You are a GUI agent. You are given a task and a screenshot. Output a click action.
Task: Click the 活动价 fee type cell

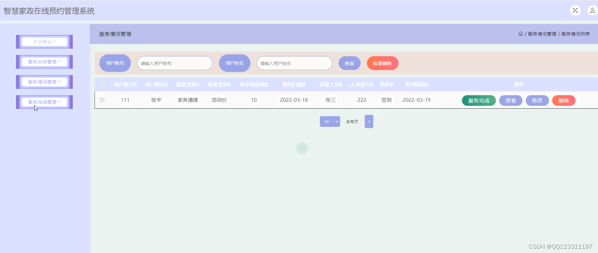point(219,100)
